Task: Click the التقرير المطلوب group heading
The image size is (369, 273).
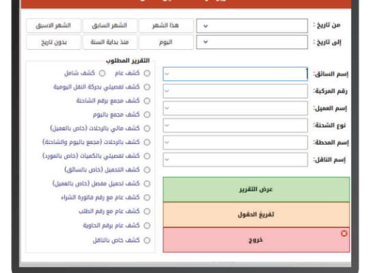Action: (x=128, y=61)
